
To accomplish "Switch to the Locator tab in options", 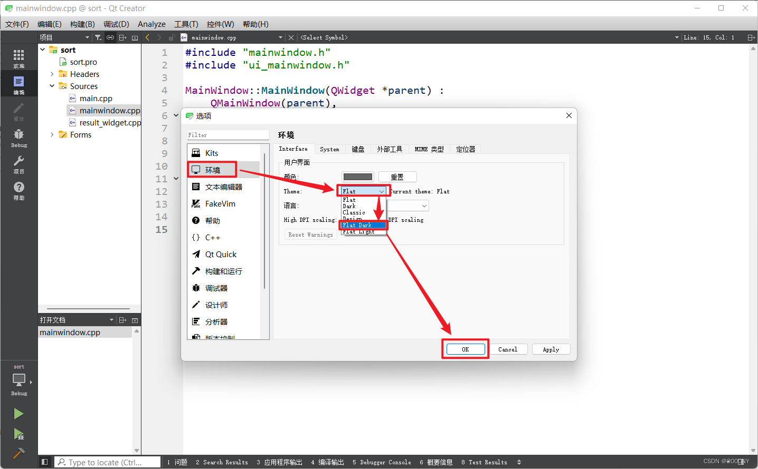I will [466, 149].
